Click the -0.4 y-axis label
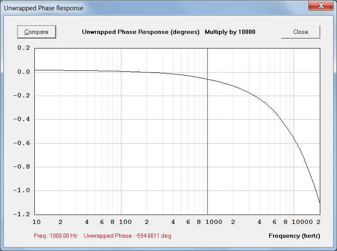 pos(21,119)
